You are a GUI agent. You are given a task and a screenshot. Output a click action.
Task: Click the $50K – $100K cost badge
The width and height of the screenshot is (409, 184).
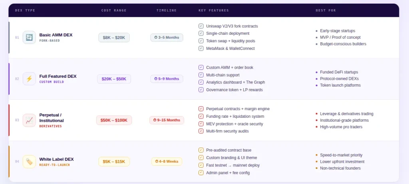(114, 120)
